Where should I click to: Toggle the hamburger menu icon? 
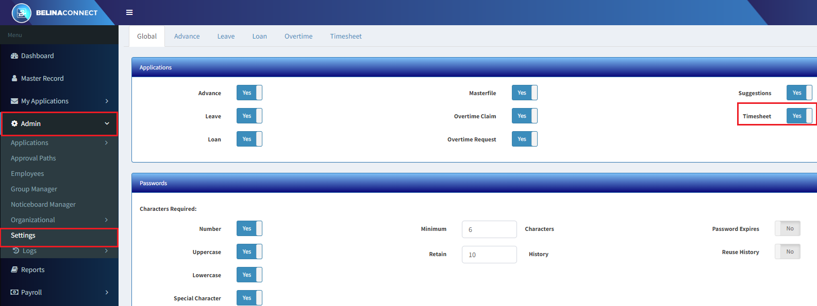click(x=129, y=12)
